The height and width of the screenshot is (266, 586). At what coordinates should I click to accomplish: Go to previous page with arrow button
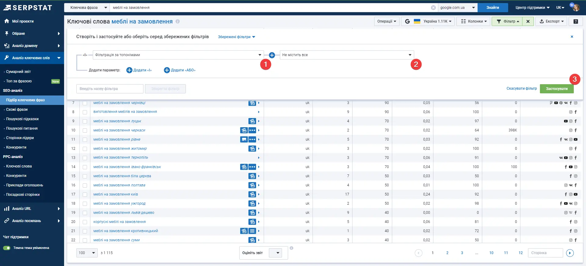pos(418,253)
